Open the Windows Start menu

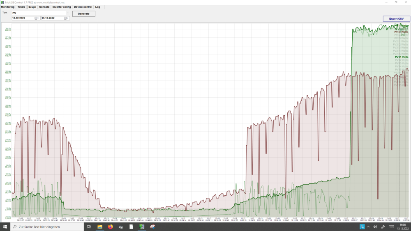pos(5,227)
